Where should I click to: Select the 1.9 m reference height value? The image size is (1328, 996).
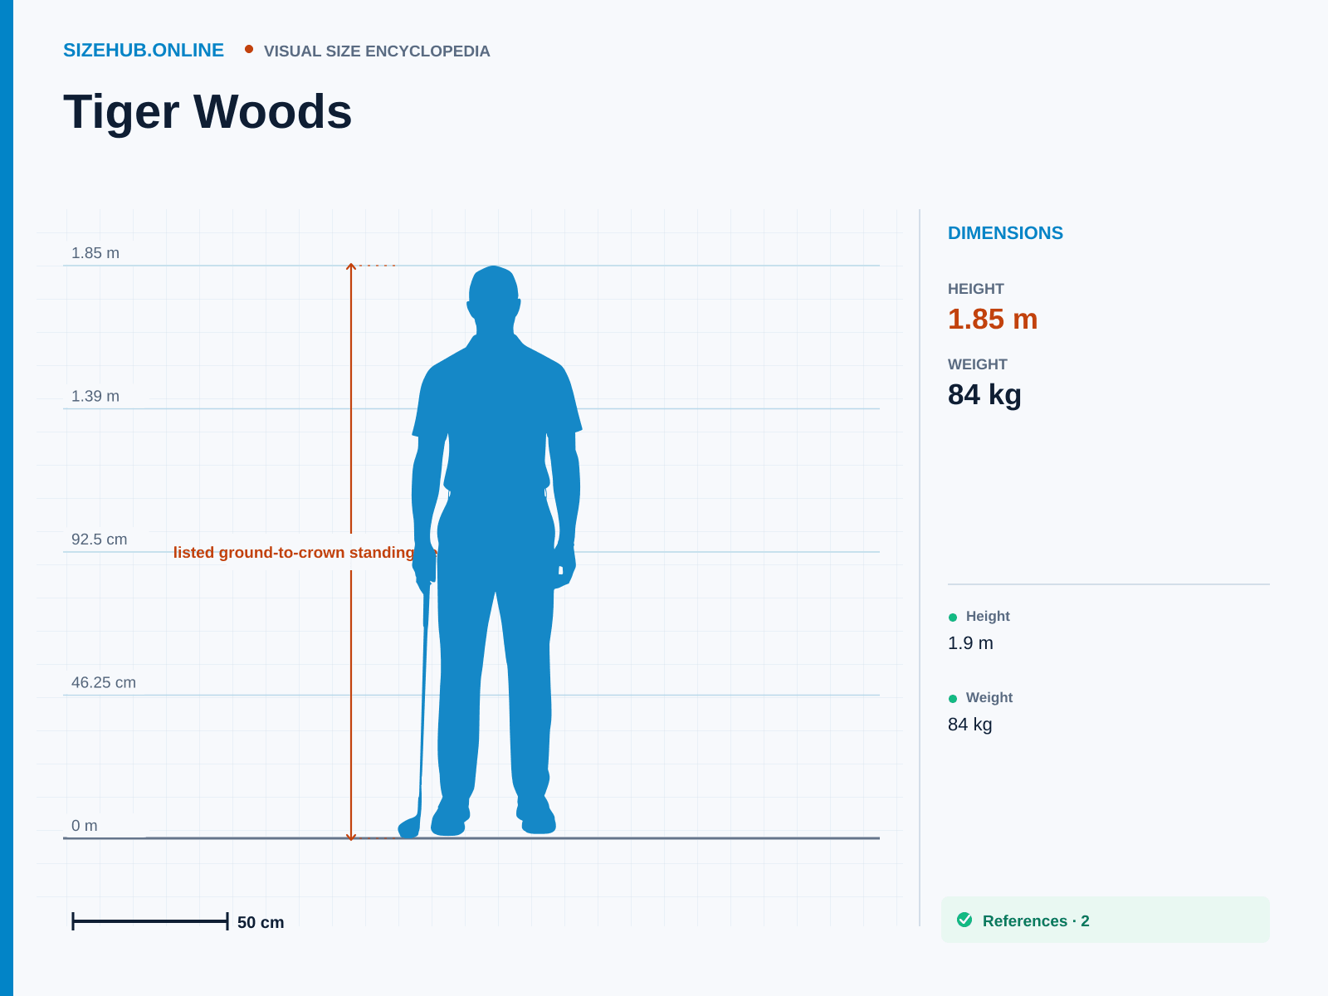(970, 643)
